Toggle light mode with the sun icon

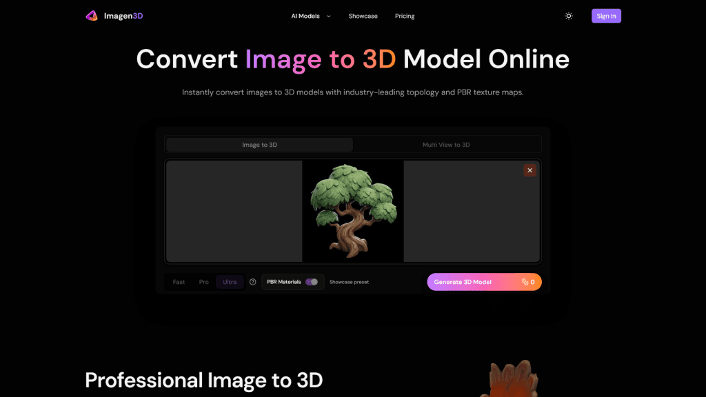click(x=568, y=15)
